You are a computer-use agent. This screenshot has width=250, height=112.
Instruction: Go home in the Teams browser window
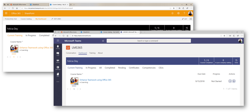tap(67, 36)
